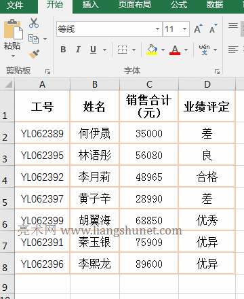Select column C header
The width and height of the screenshot is (244, 299).
point(149,84)
